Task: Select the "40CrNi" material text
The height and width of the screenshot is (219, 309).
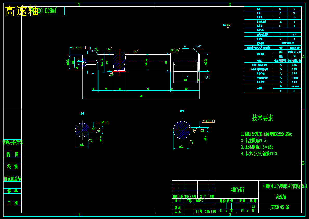Action: 237,190
